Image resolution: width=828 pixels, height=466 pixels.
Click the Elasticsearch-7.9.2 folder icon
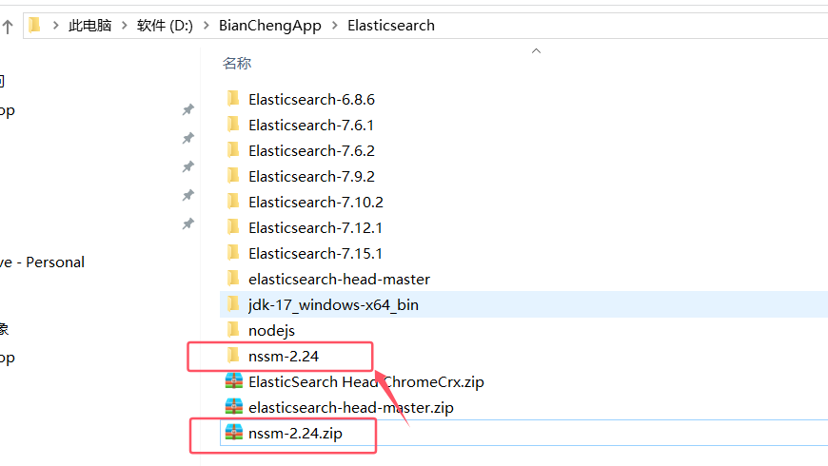(x=233, y=176)
